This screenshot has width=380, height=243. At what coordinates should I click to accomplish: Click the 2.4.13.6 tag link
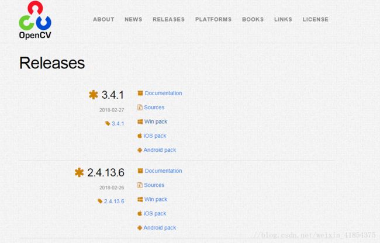[x=114, y=202]
